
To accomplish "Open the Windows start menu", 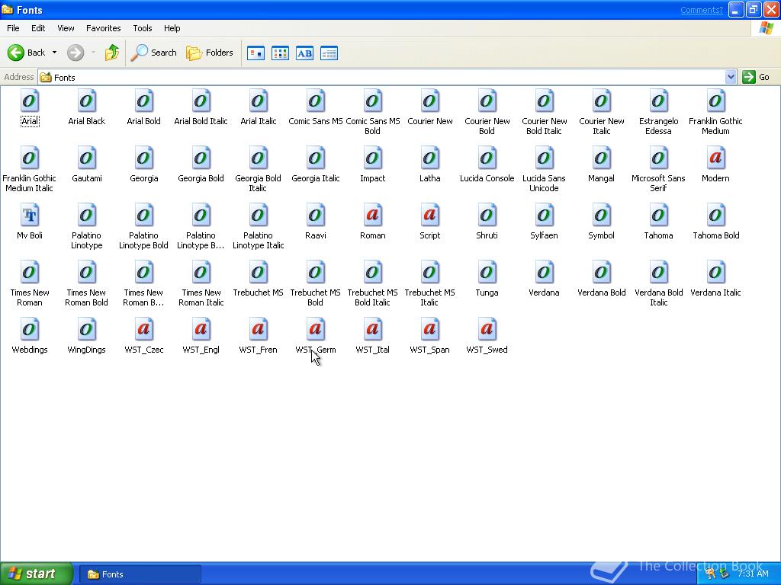I will point(36,574).
